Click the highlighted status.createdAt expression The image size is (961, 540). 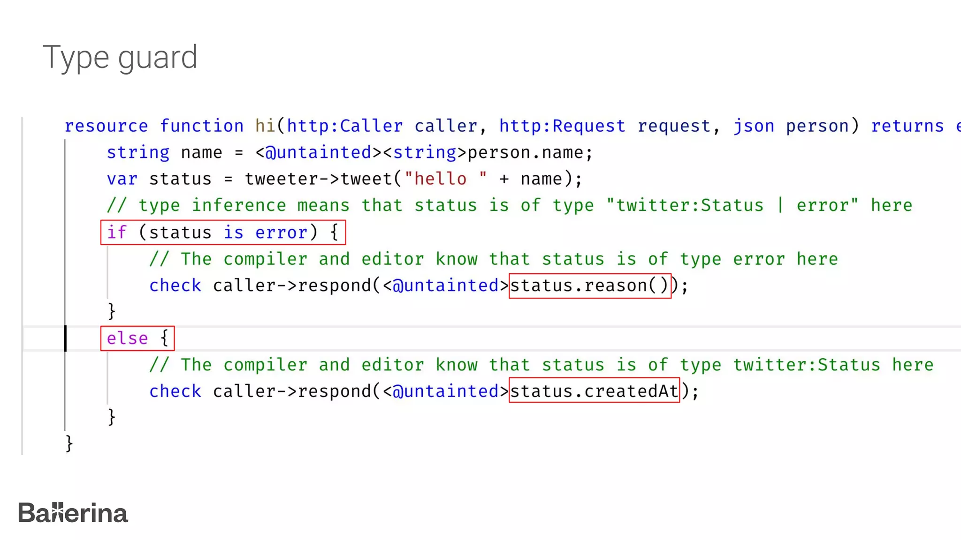tap(594, 391)
